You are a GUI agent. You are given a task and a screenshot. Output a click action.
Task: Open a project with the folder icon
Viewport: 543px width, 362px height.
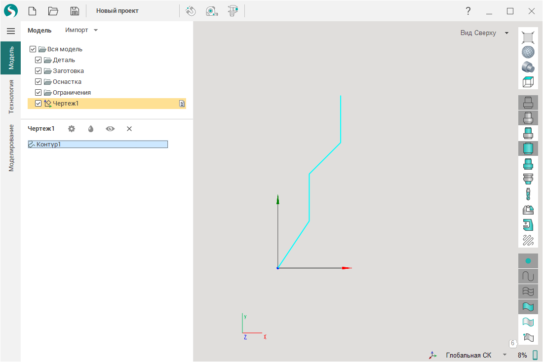coord(53,11)
